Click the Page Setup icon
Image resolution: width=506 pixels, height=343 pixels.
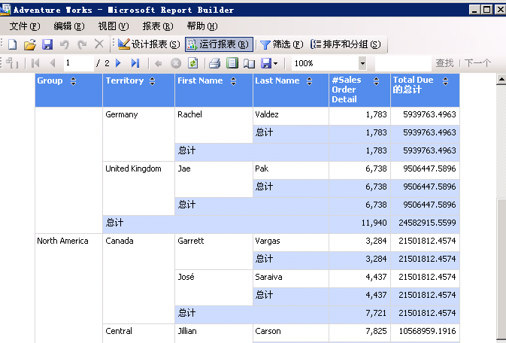(x=249, y=64)
